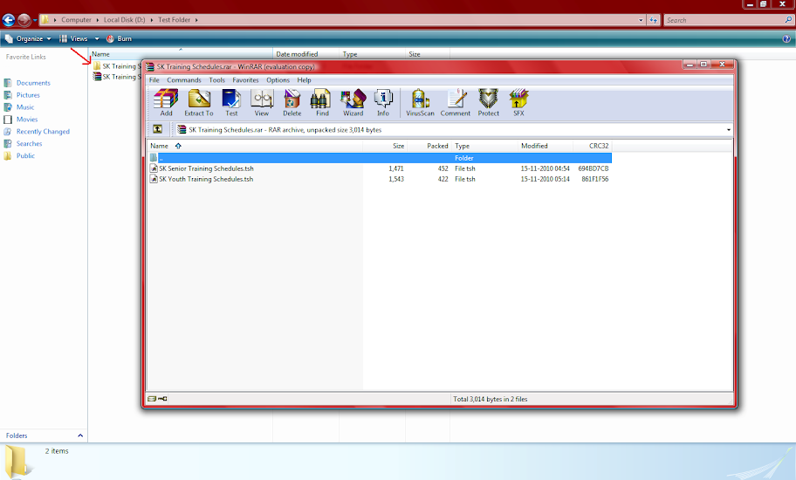
Task: Open the Views dropdown arrow
Action: [x=97, y=38]
